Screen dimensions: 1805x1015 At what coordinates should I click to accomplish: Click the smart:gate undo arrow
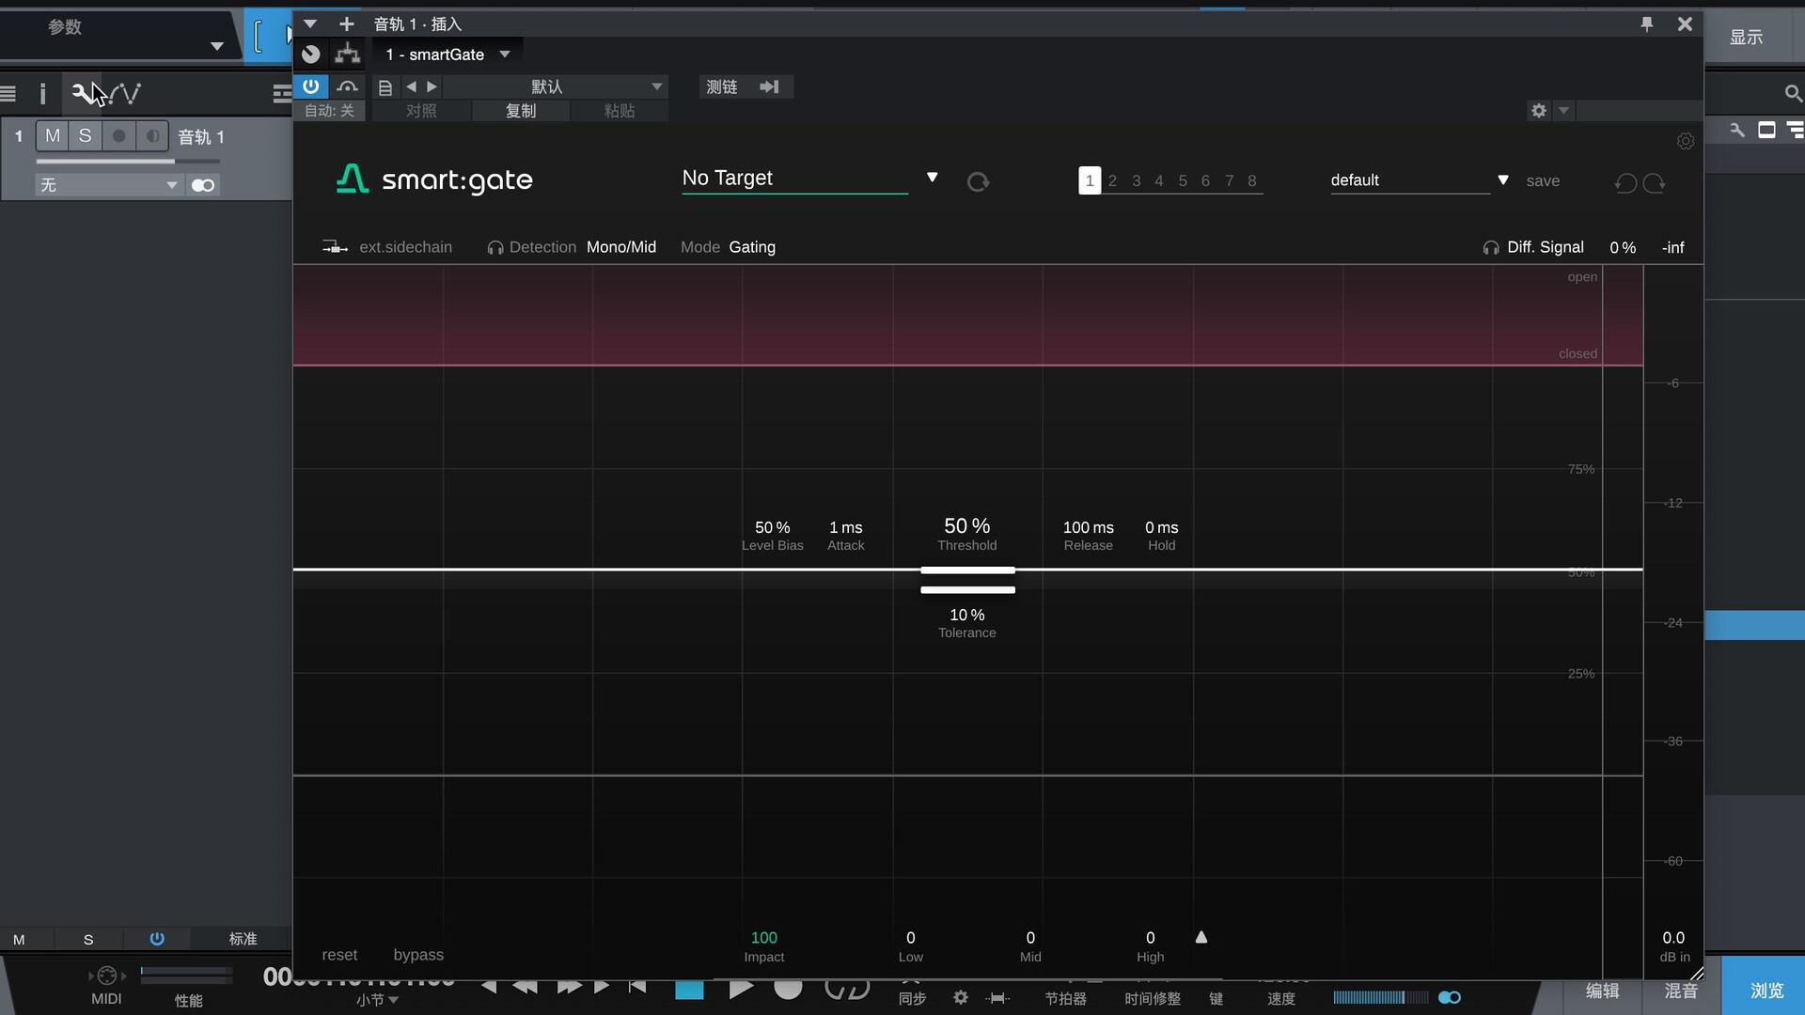click(x=1626, y=182)
